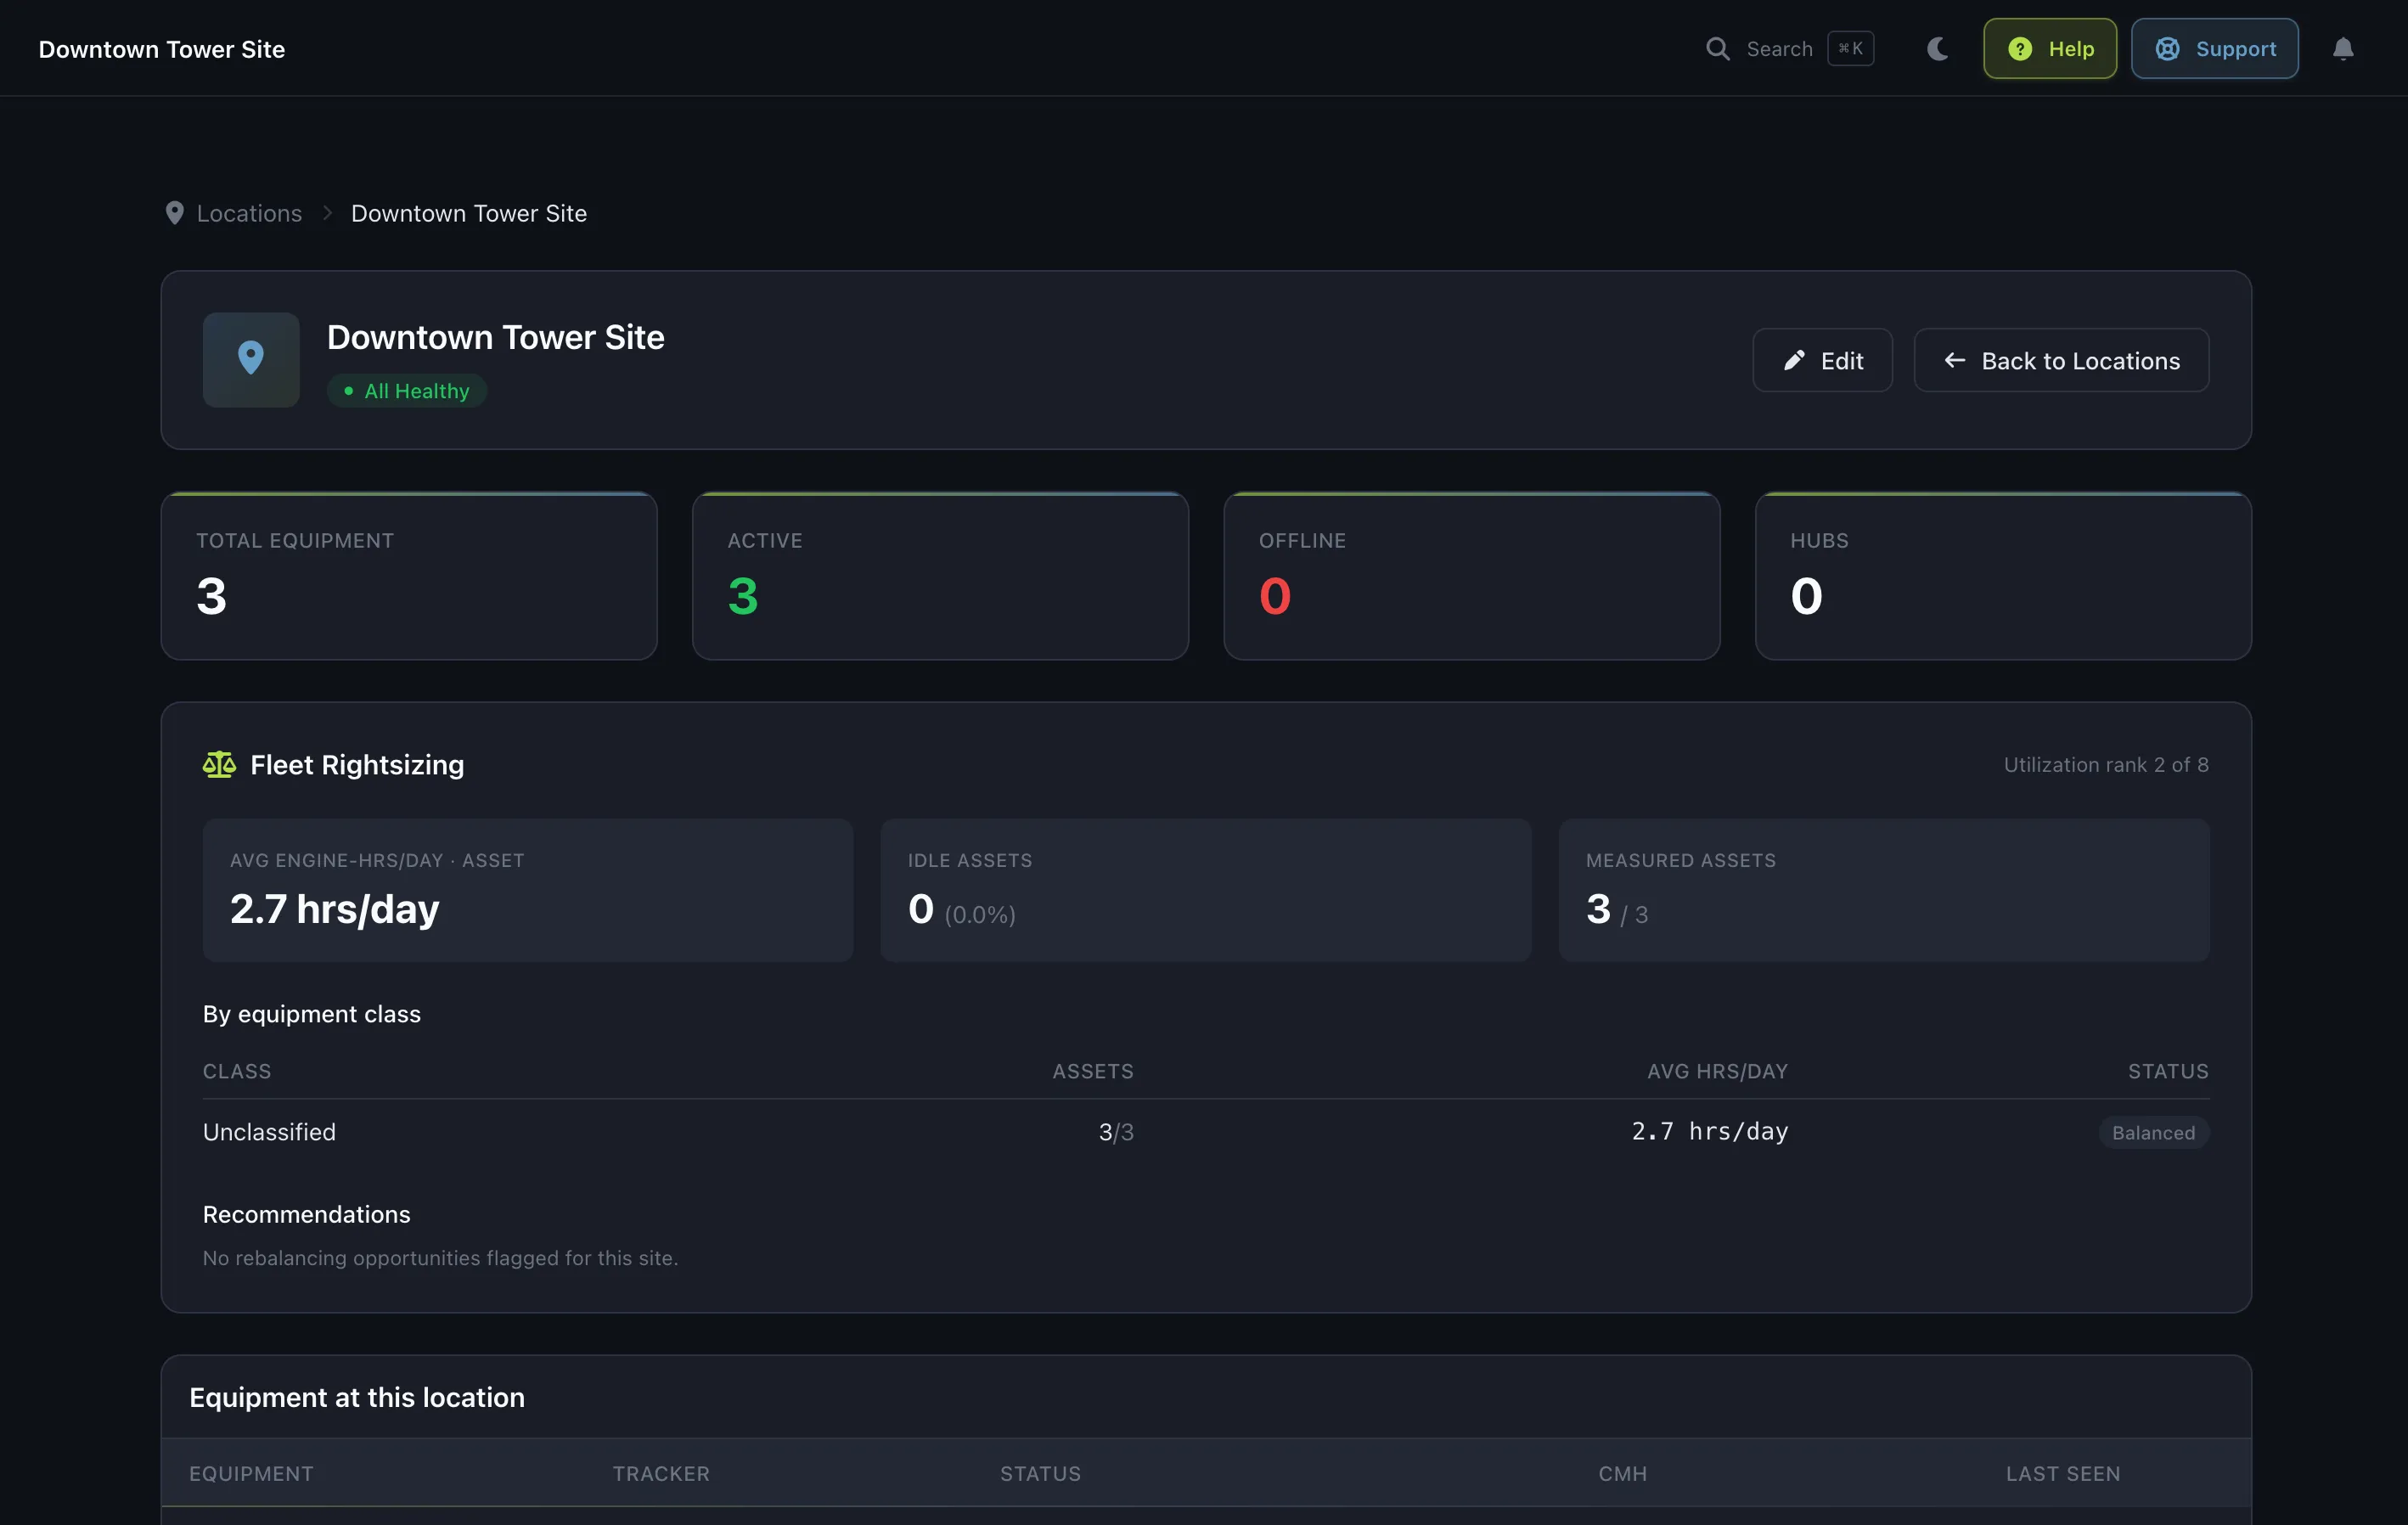Click the AVG HRS/DAY column header
Screen dimensions: 2408x1525
(x=1718, y=1071)
